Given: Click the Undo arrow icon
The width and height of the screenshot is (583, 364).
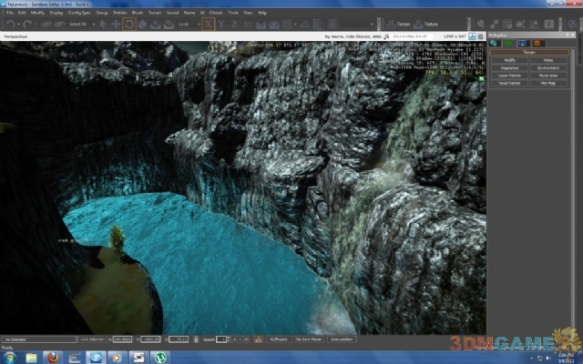Looking at the screenshot, I should (x=10, y=25).
